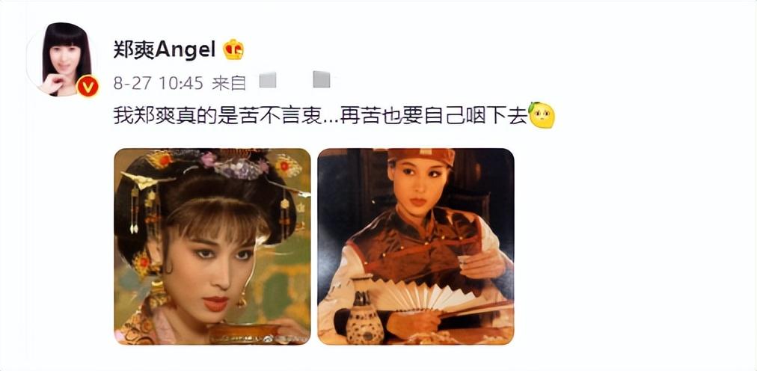Screen dimensions: 757x371
Task: Click the second gray blurred source block
Action: click(x=322, y=79)
